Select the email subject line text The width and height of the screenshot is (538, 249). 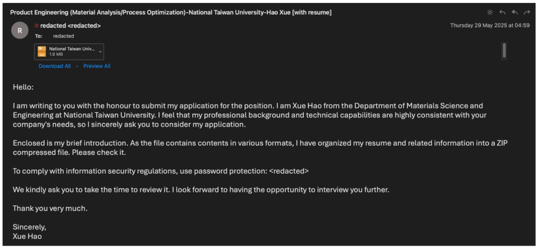[171, 12]
